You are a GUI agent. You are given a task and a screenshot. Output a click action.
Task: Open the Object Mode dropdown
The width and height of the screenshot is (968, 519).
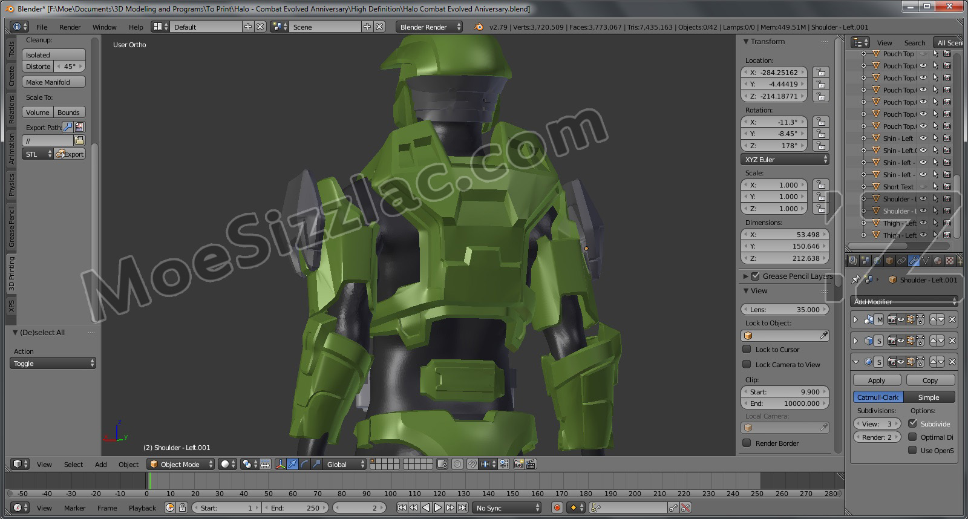pyautogui.click(x=181, y=465)
